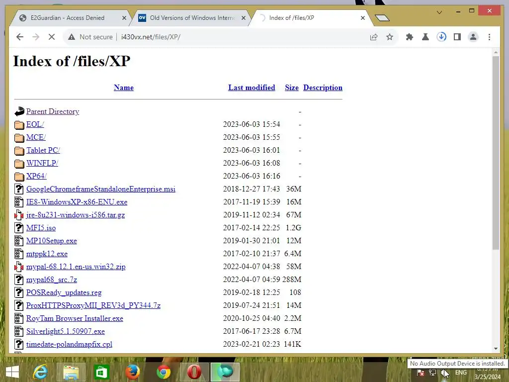This screenshot has width=509, height=382.
Task: Open the Windows Start button
Action: point(12,372)
